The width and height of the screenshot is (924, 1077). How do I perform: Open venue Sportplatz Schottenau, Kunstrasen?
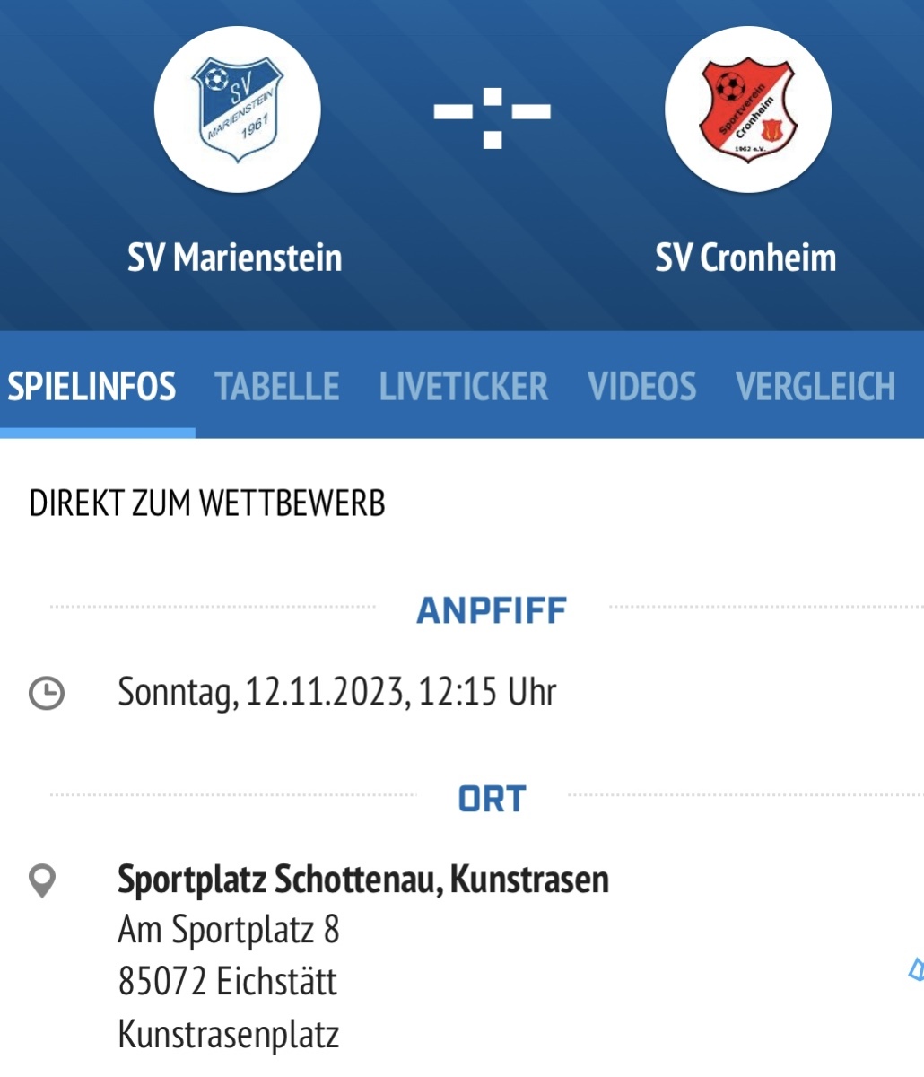(x=363, y=880)
